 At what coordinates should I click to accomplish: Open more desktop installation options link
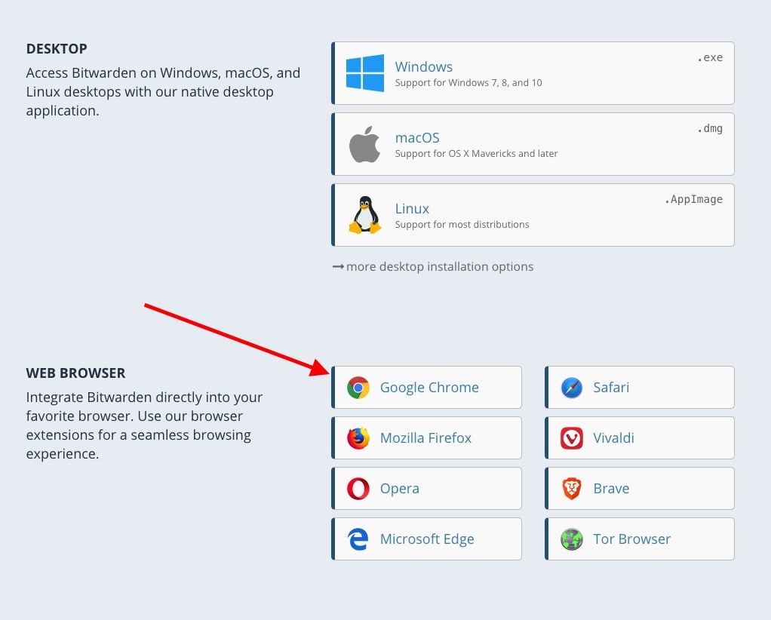(x=433, y=266)
